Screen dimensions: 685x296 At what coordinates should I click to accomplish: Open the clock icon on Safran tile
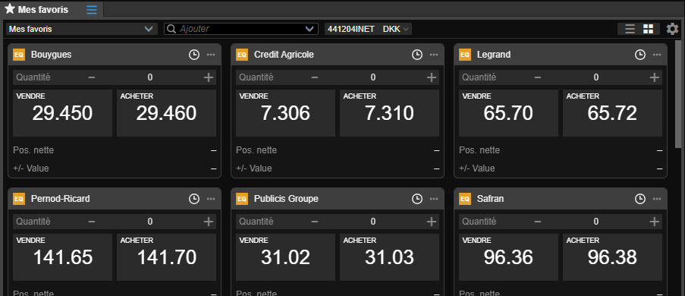(x=640, y=199)
